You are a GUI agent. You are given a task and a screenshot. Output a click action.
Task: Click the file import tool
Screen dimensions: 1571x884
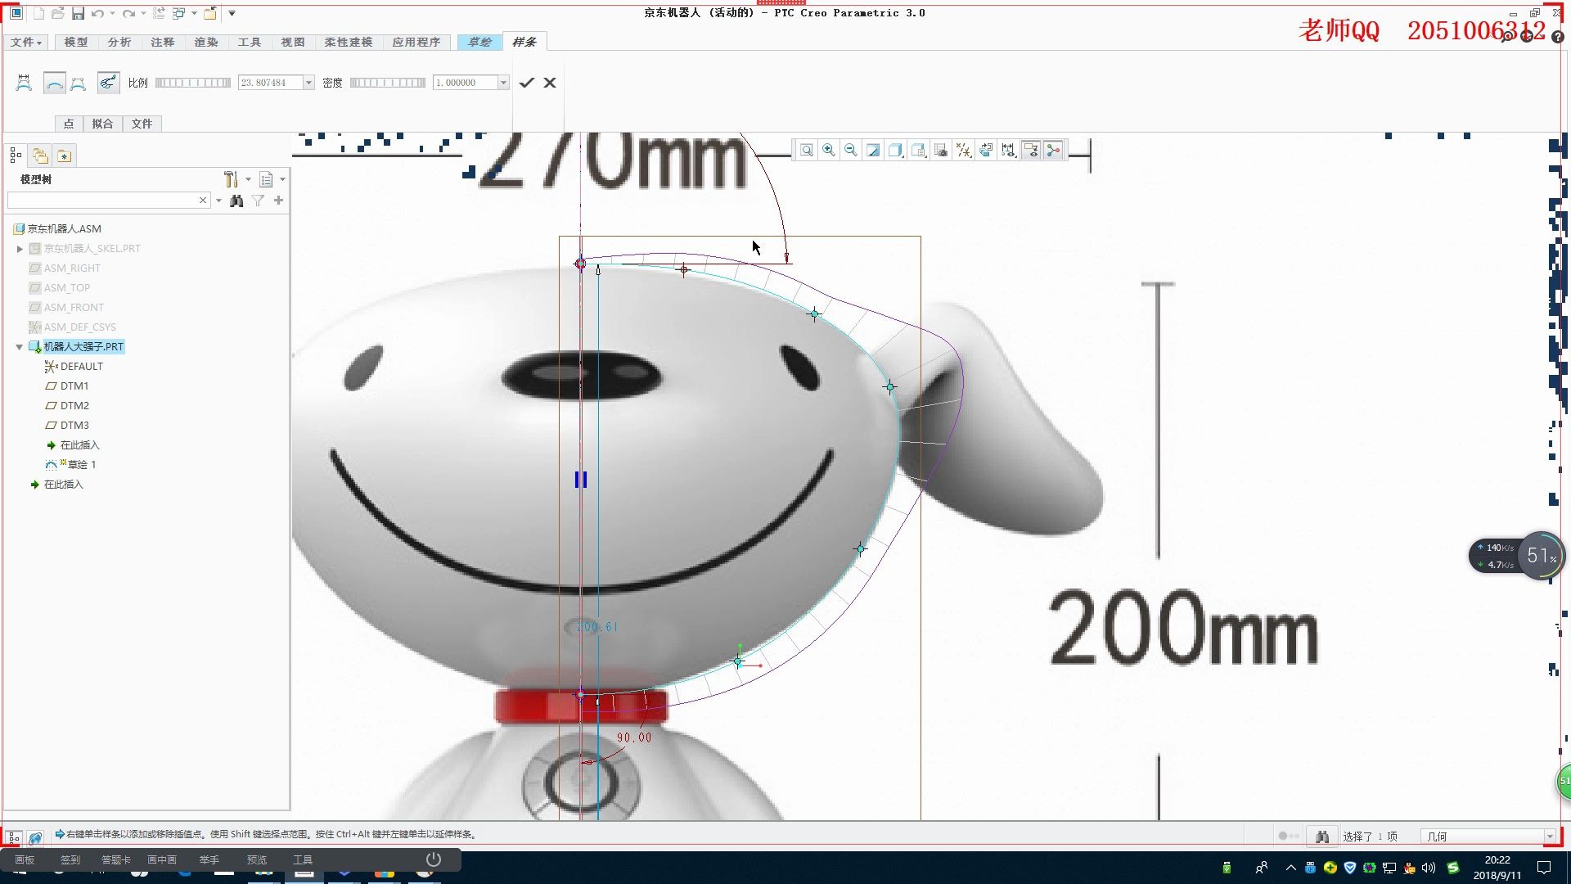click(142, 123)
